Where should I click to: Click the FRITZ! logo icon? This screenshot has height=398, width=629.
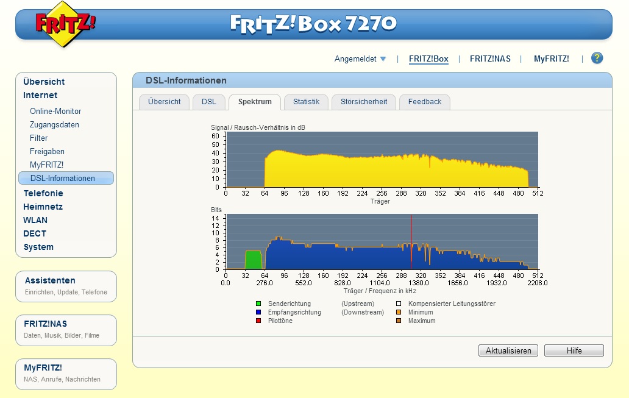click(65, 24)
